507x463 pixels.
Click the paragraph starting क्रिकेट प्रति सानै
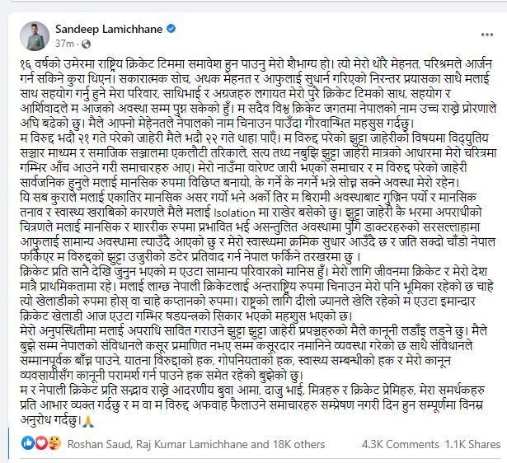[x=257, y=293]
